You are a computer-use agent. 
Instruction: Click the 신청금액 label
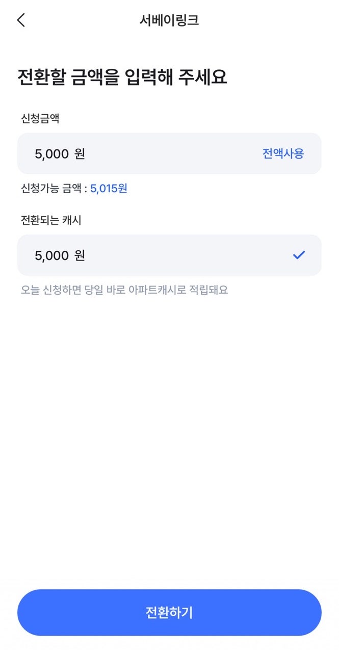coord(40,119)
